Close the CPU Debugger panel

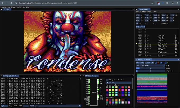tap(179, 9)
